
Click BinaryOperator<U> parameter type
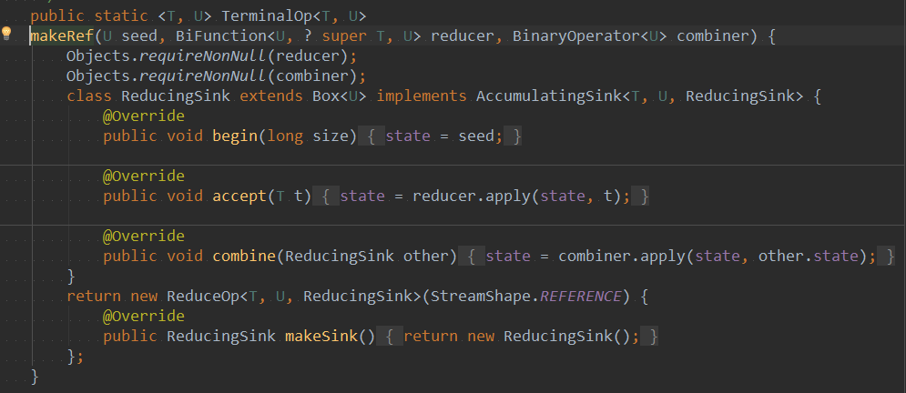(x=590, y=35)
